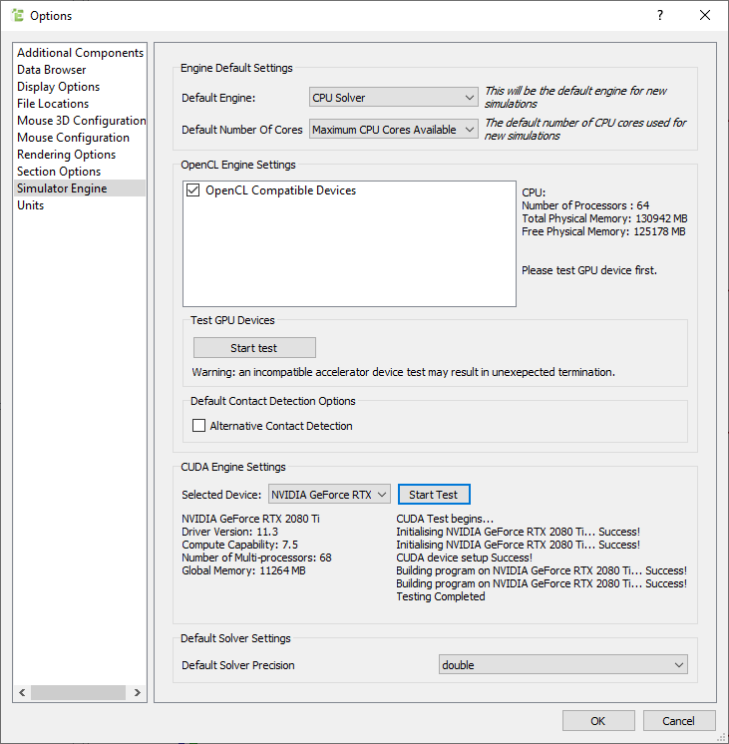The height and width of the screenshot is (744, 729).
Task: Enable Alternative Contact Detection checkbox
Action: [198, 426]
